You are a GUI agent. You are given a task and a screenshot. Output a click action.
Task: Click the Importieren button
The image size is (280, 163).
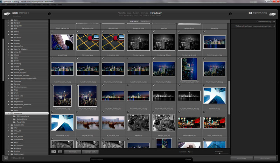click(x=242, y=158)
